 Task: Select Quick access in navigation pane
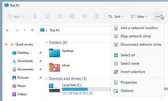(x=24, y=44)
